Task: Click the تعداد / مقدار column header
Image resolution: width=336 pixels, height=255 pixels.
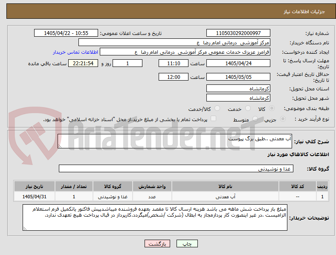Action: coord(74,186)
